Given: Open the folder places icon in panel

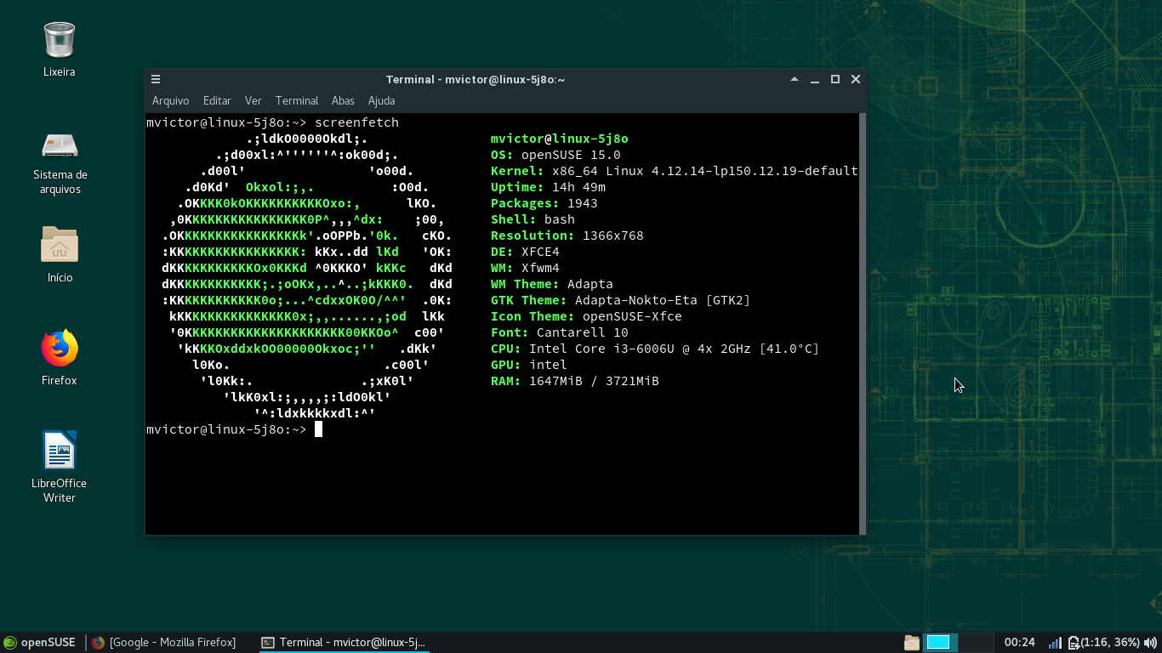Looking at the screenshot, I should pyautogui.click(x=912, y=643).
